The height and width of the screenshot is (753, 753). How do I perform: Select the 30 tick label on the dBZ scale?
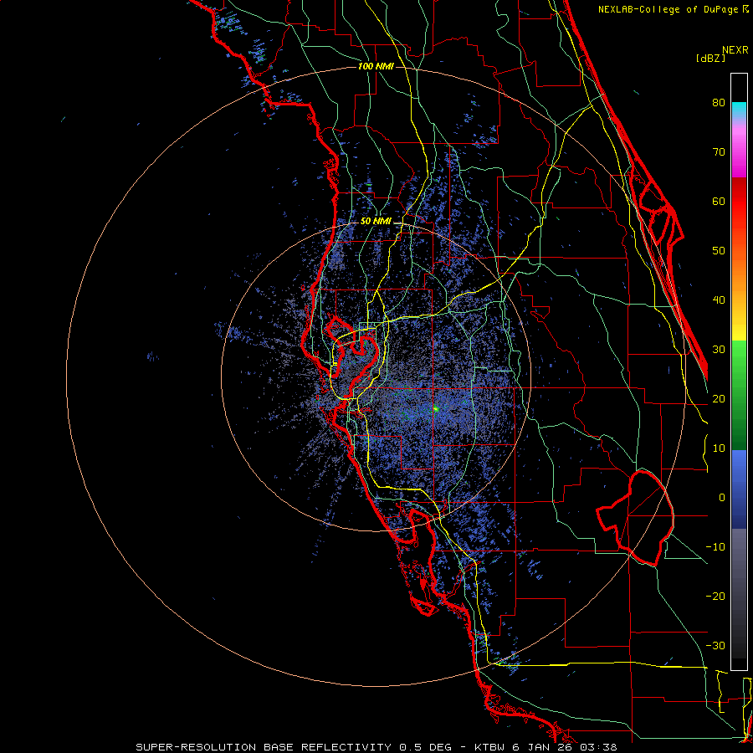pyautogui.click(x=719, y=349)
